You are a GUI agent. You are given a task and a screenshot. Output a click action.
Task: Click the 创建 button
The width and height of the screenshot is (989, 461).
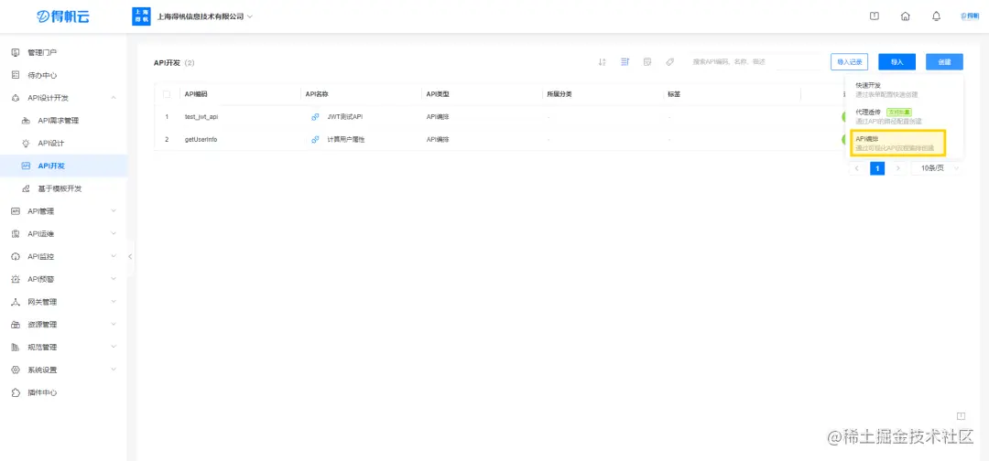click(944, 61)
